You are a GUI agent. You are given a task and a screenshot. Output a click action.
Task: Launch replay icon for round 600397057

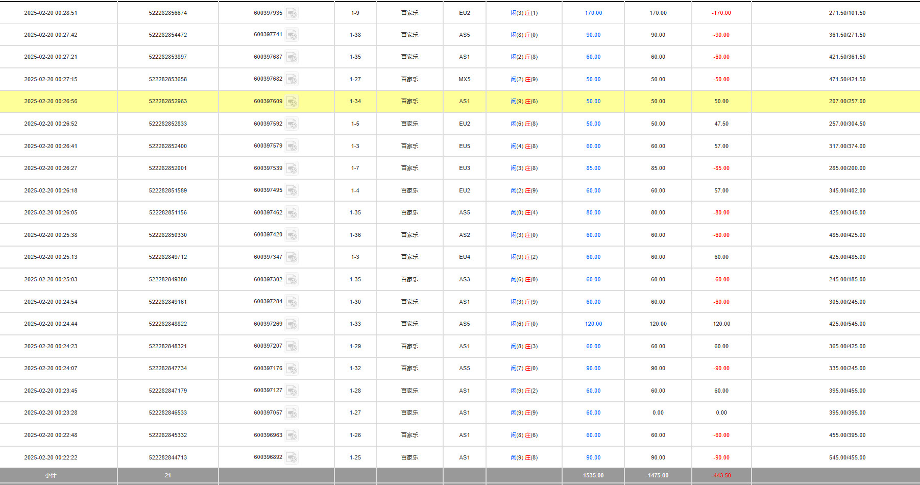(x=292, y=413)
